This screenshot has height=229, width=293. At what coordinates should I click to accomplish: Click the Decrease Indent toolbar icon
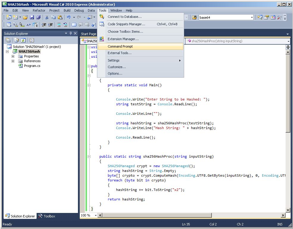tap(44, 25)
